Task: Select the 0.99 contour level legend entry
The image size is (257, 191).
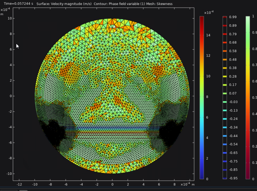Action: pos(232,17)
